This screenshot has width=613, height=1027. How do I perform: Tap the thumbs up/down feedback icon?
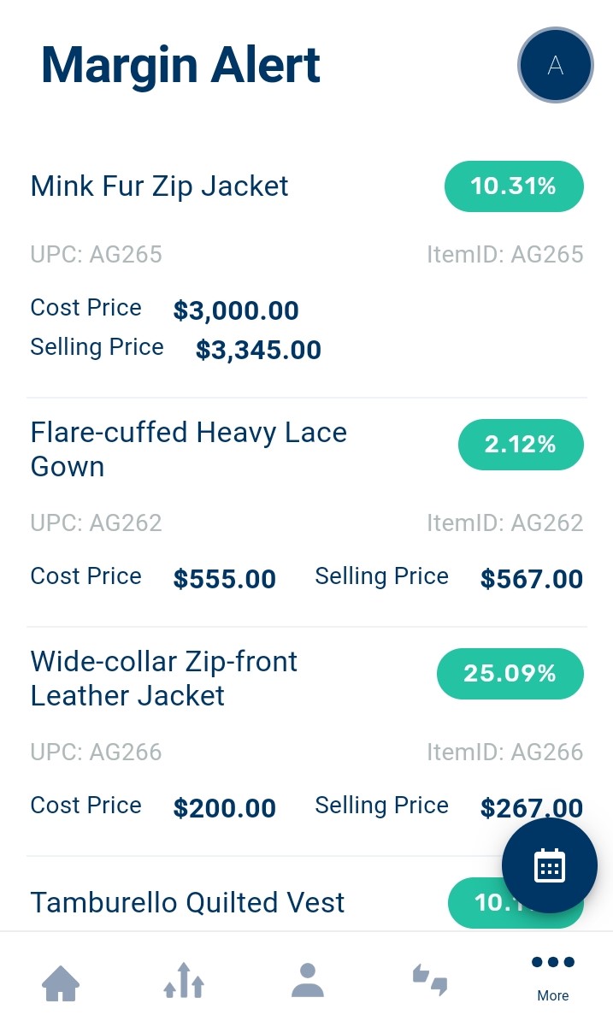pos(430,980)
